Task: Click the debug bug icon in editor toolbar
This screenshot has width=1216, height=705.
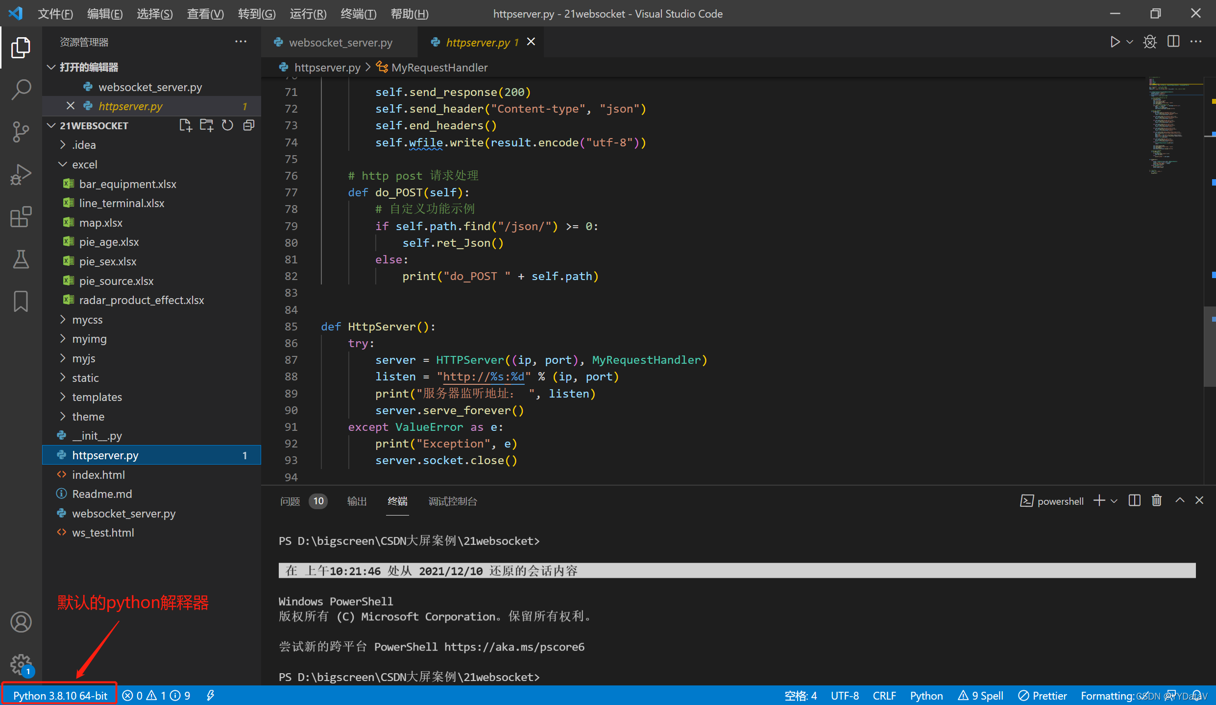Action: pyautogui.click(x=1150, y=42)
